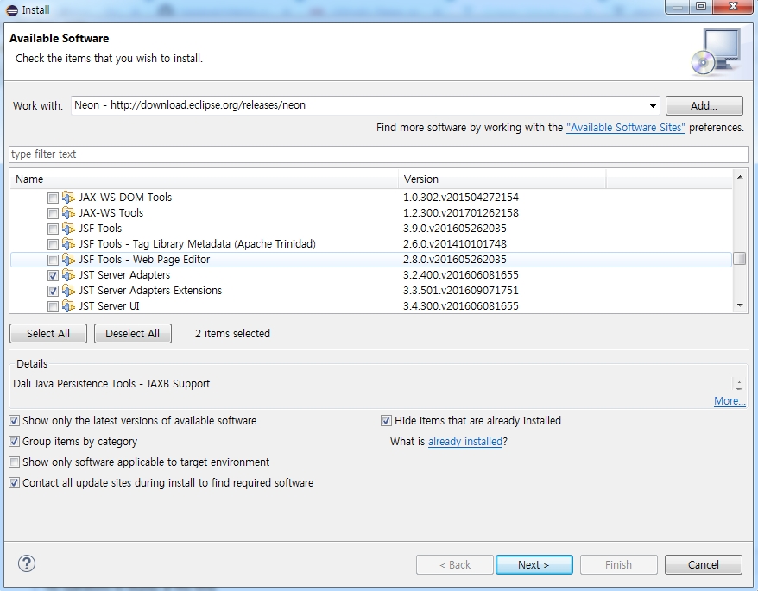This screenshot has height=591, width=758.
Task: Check the JST Server UI checkbox
Action: 53,306
